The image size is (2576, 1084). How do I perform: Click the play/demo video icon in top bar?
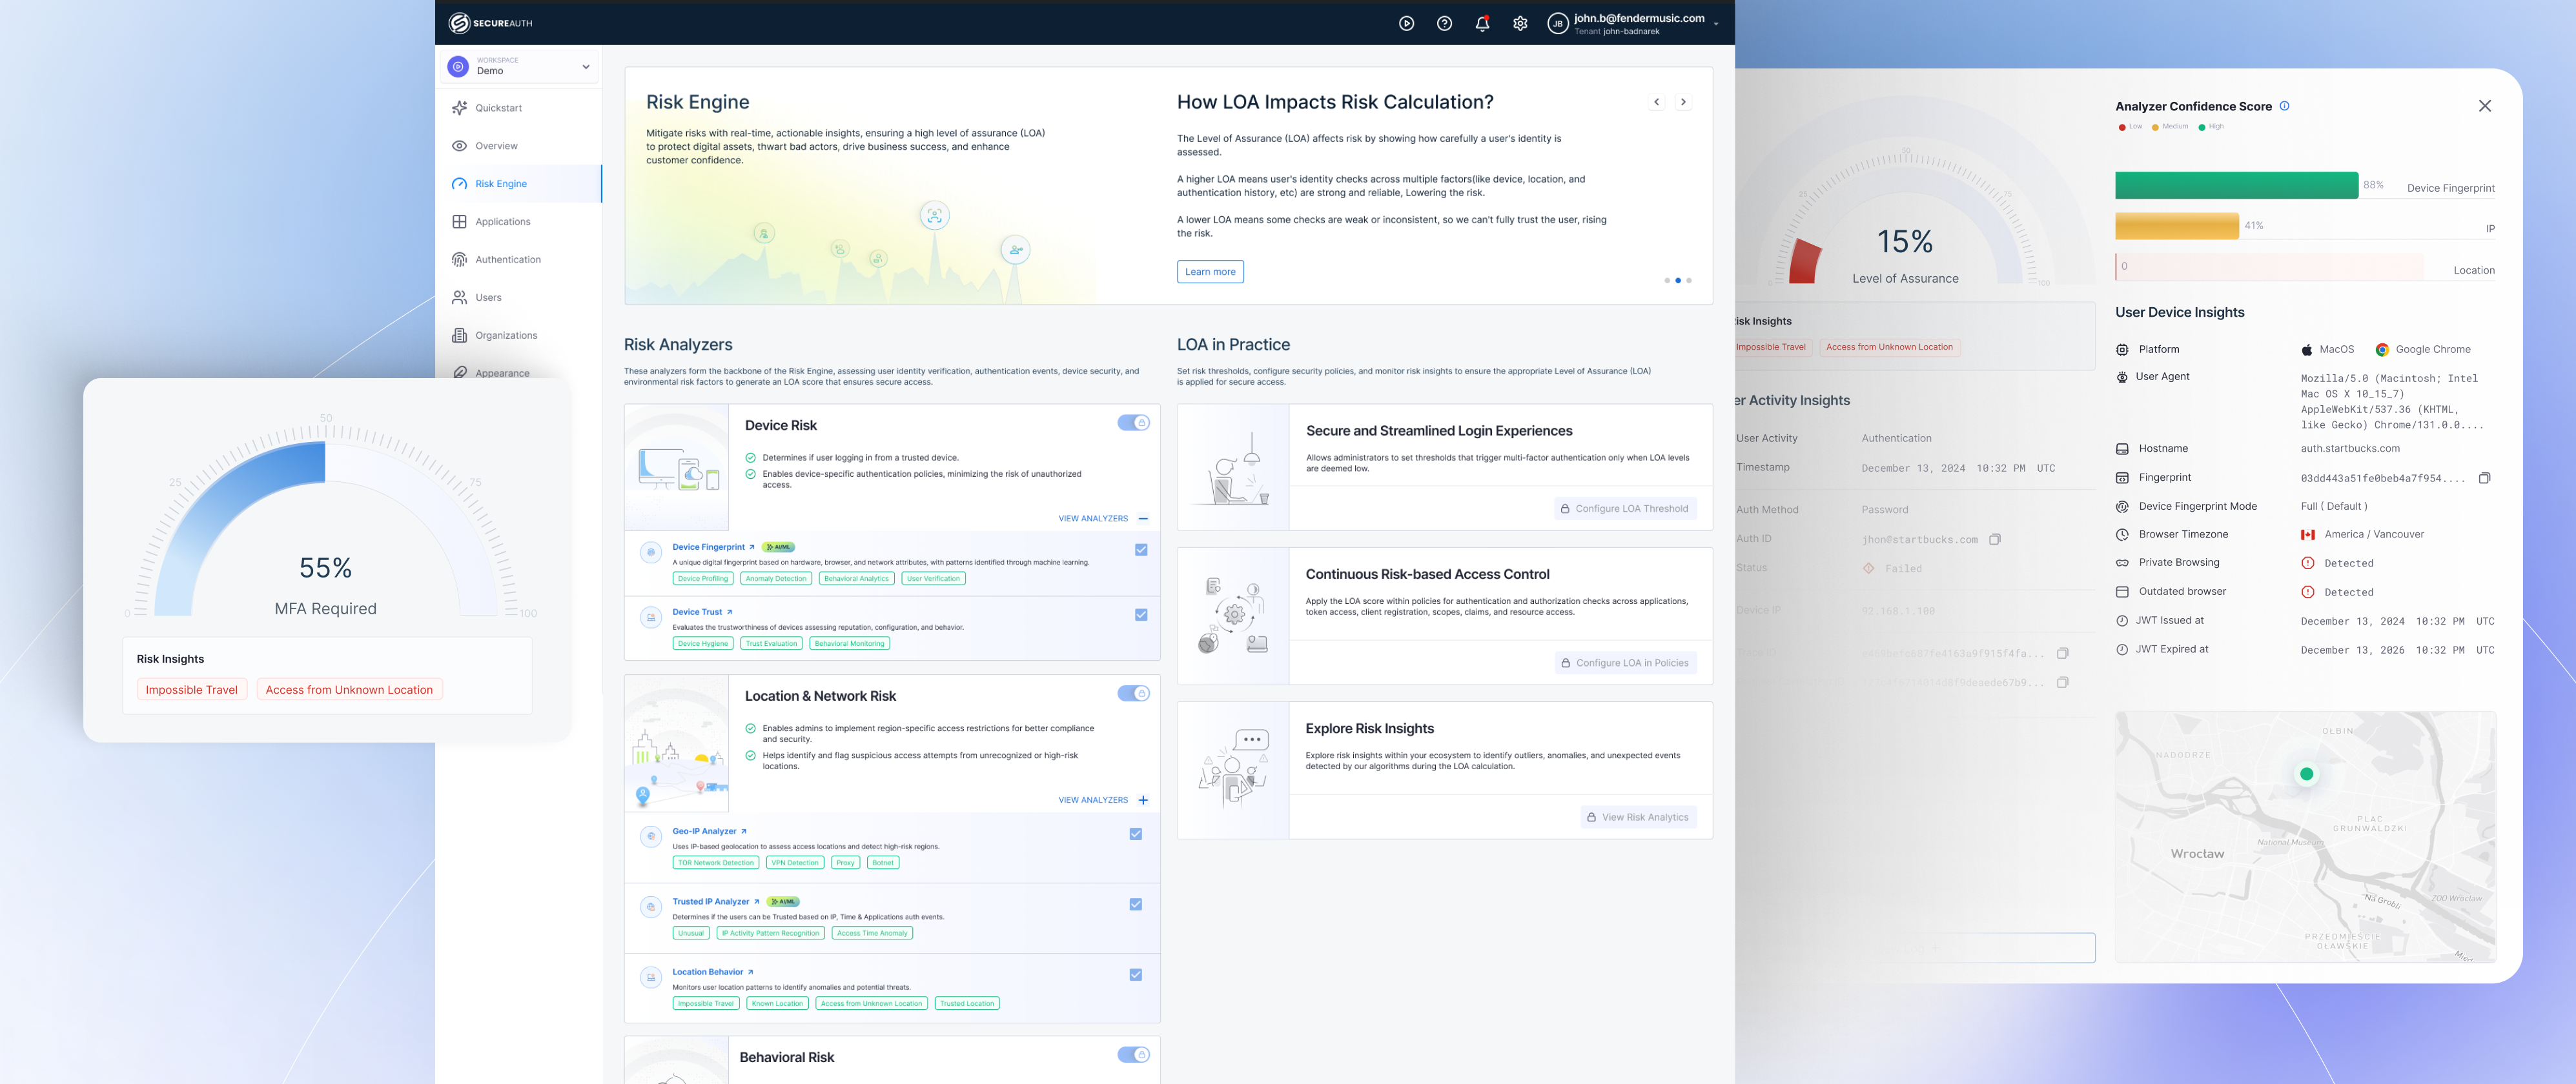1406,23
